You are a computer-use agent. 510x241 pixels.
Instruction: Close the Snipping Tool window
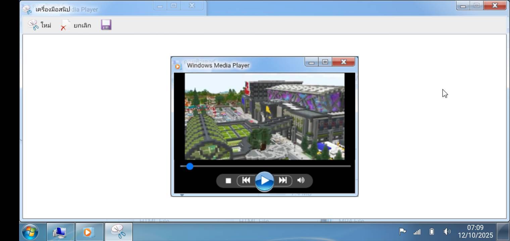(495, 5)
